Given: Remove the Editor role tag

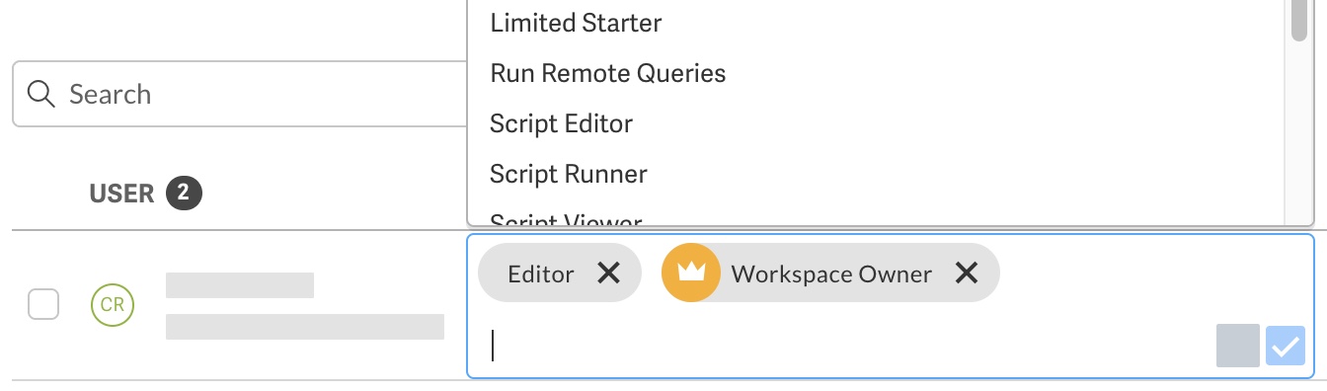Looking at the screenshot, I should click(x=609, y=274).
